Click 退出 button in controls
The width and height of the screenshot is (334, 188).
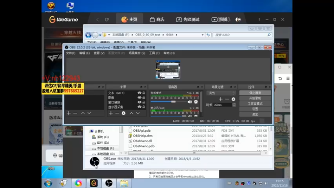click(x=255, y=114)
